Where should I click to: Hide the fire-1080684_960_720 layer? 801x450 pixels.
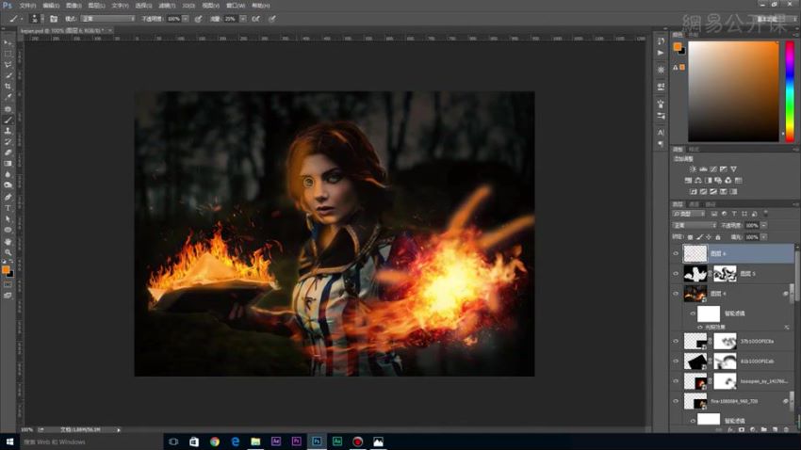pyautogui.click(x=676, y=401)
